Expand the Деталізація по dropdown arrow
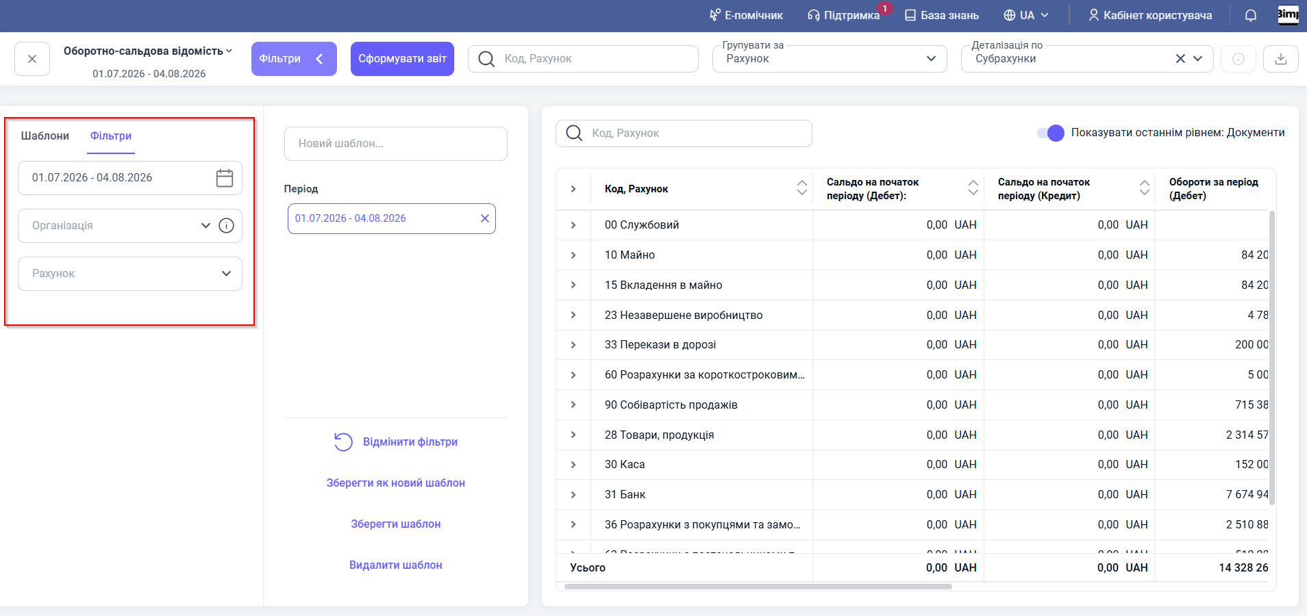The height and width of the screenshot is (616, 1307). (x=1198, y=59)
